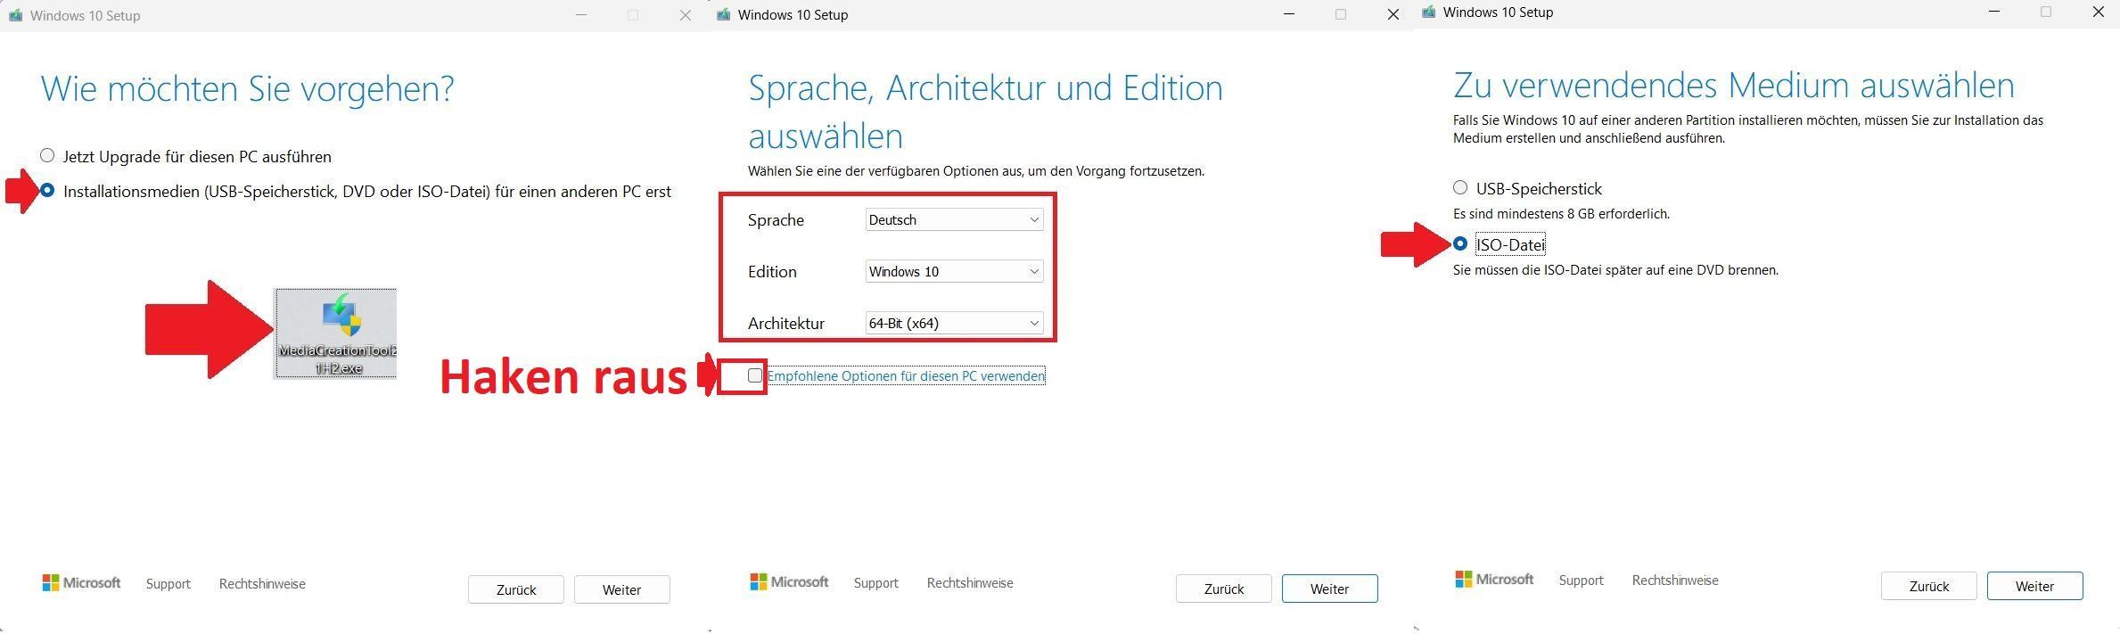Open Rechtshinweise link in the language selection window
2120x634 pixels.
(x=970, y=583)
